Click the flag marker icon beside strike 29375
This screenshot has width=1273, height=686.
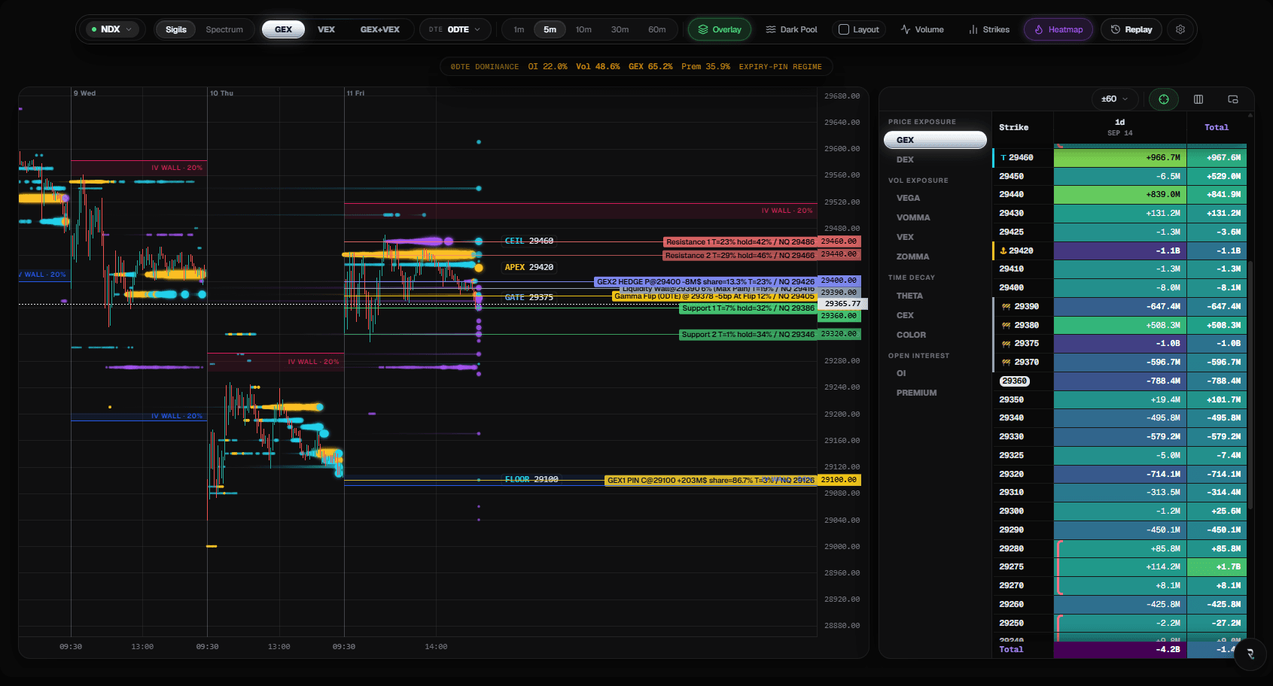(x=1007, y=344)
